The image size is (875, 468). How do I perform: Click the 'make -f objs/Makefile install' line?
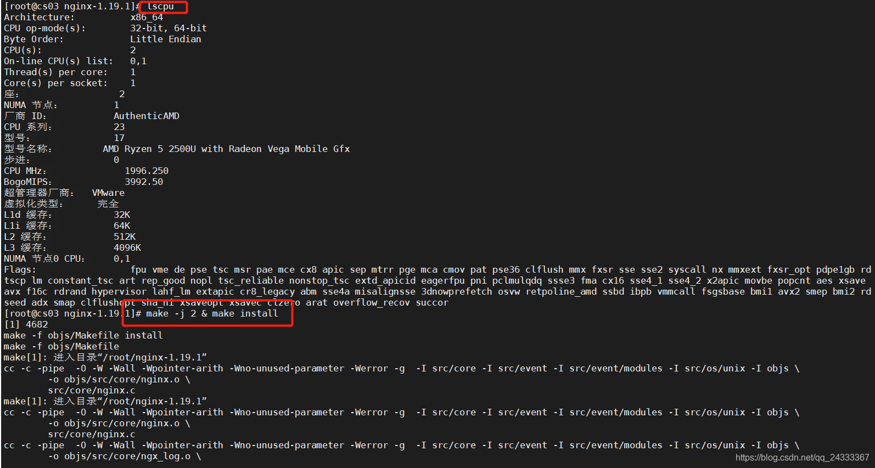[83, 336]
